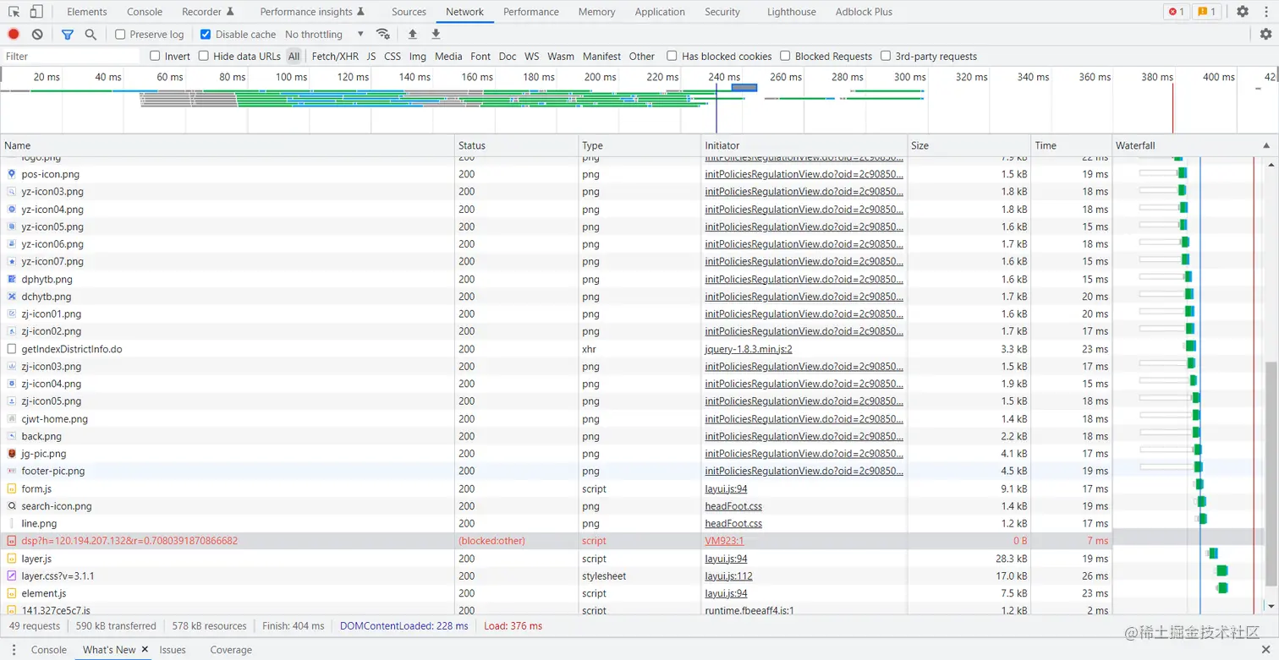Open network search magnifier
The image size is (1279, 660).
tap(91, 35)
